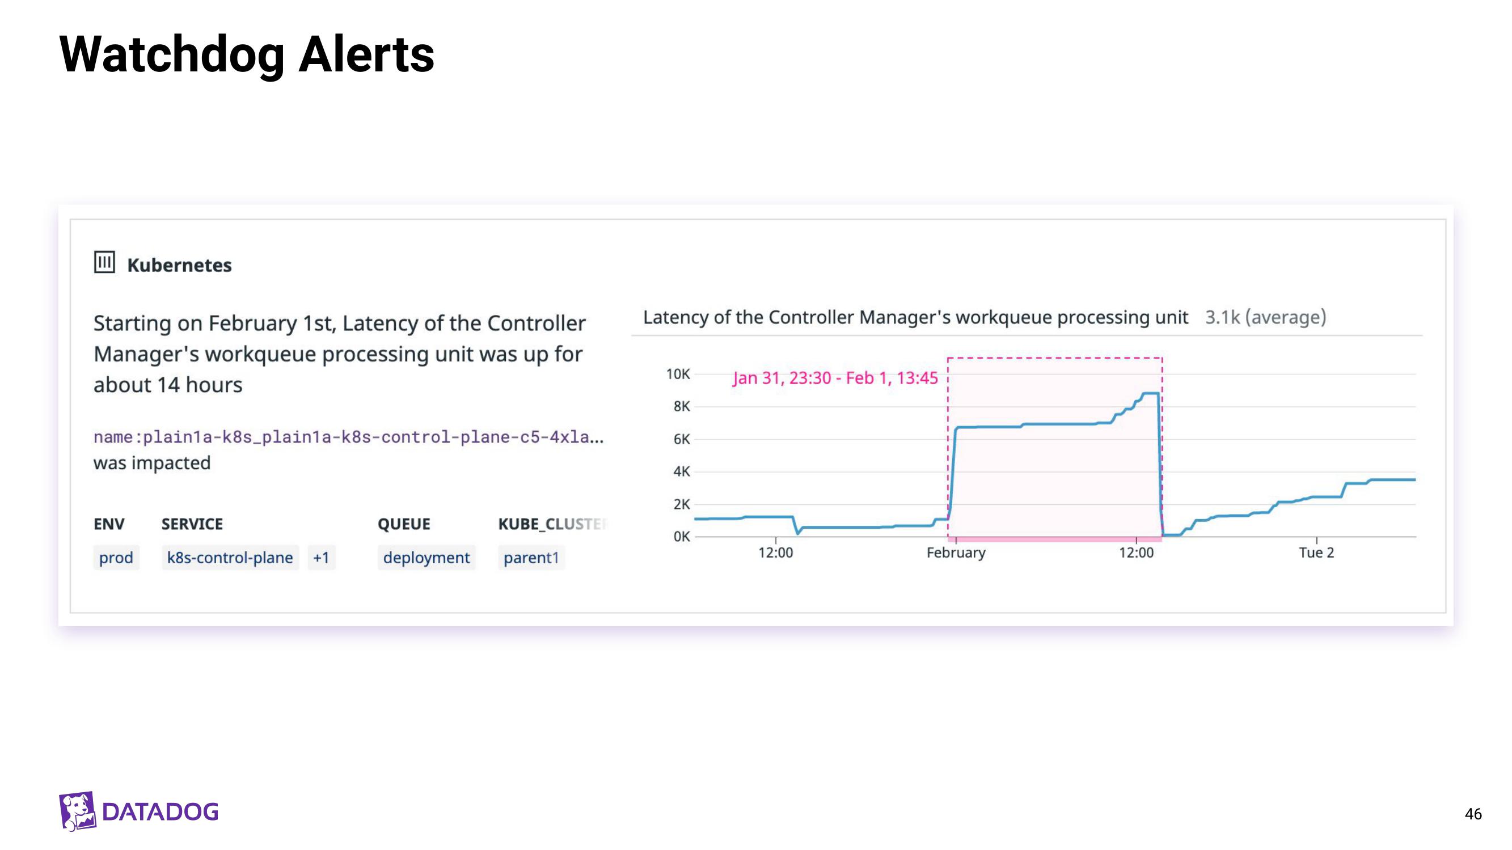Viewport: 1512px width, 850px height.
Task: Click the 4K y-axis label
Action: 682,471
